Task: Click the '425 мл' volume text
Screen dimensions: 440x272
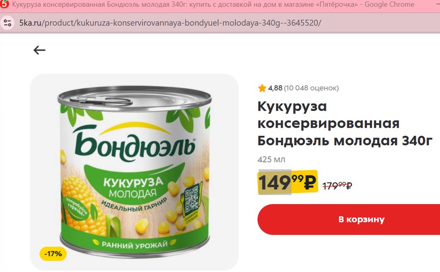Action: click(x=272, y=159)
